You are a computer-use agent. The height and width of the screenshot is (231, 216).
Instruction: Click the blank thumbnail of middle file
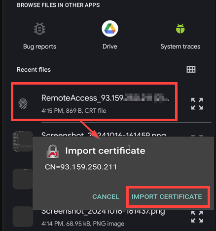23,179
